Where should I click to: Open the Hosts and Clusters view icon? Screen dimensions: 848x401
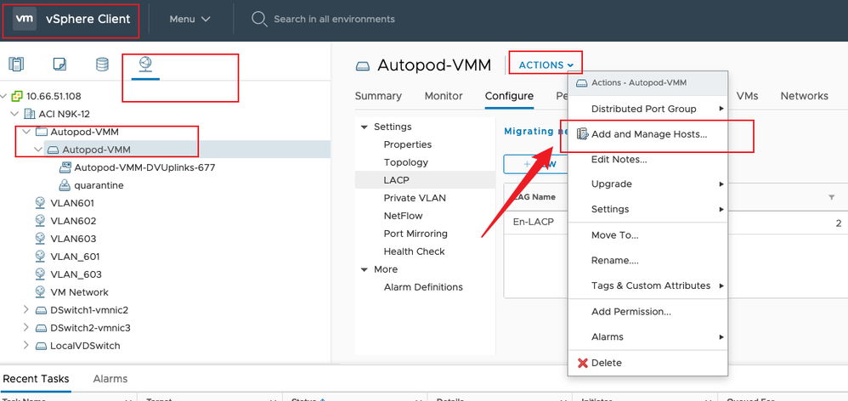[x=16, y=65]
